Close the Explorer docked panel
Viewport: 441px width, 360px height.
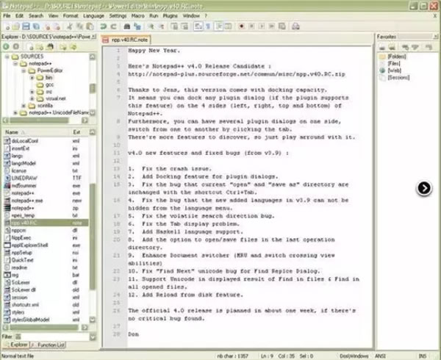point(94,37)
